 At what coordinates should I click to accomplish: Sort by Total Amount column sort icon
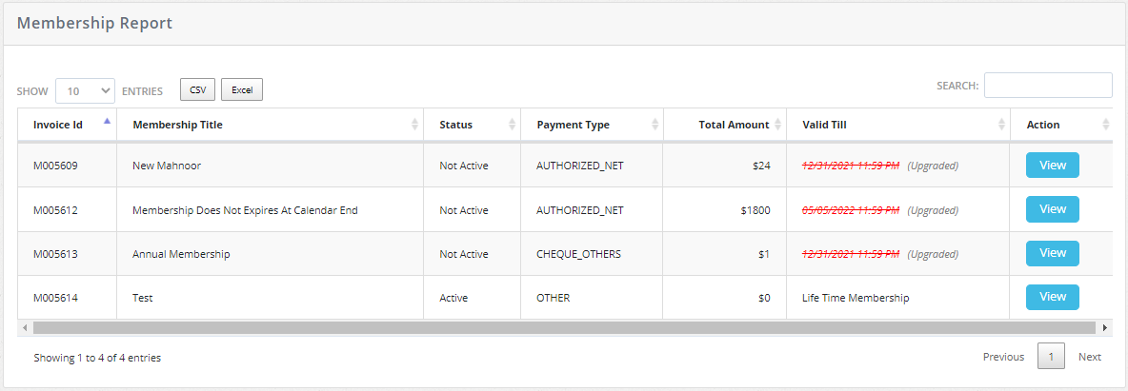(x=778, y=125)
